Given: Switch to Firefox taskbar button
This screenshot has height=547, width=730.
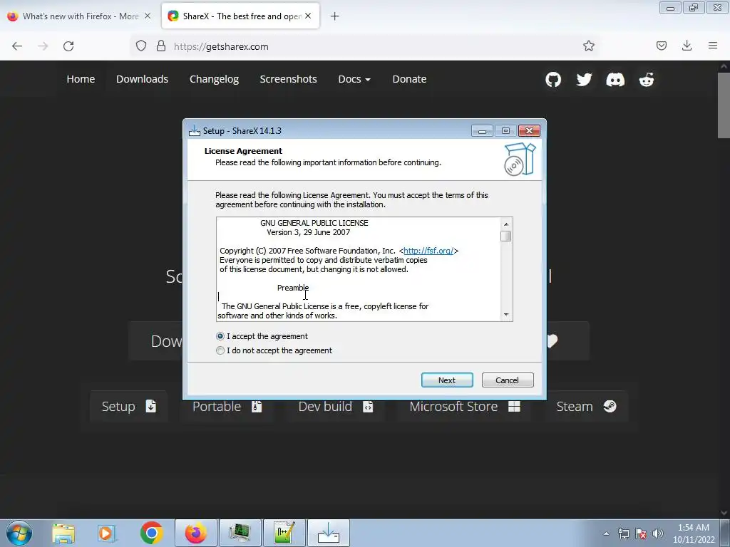Looking at the screenshot, I should (x=196, y=533).
